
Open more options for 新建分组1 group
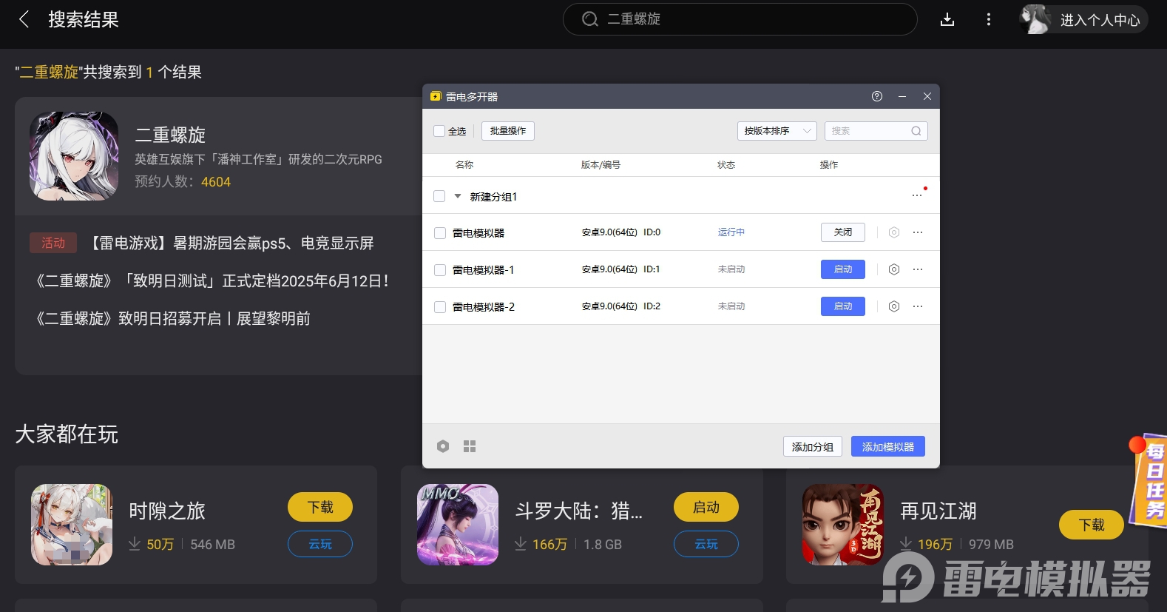(x=917, y=196)
